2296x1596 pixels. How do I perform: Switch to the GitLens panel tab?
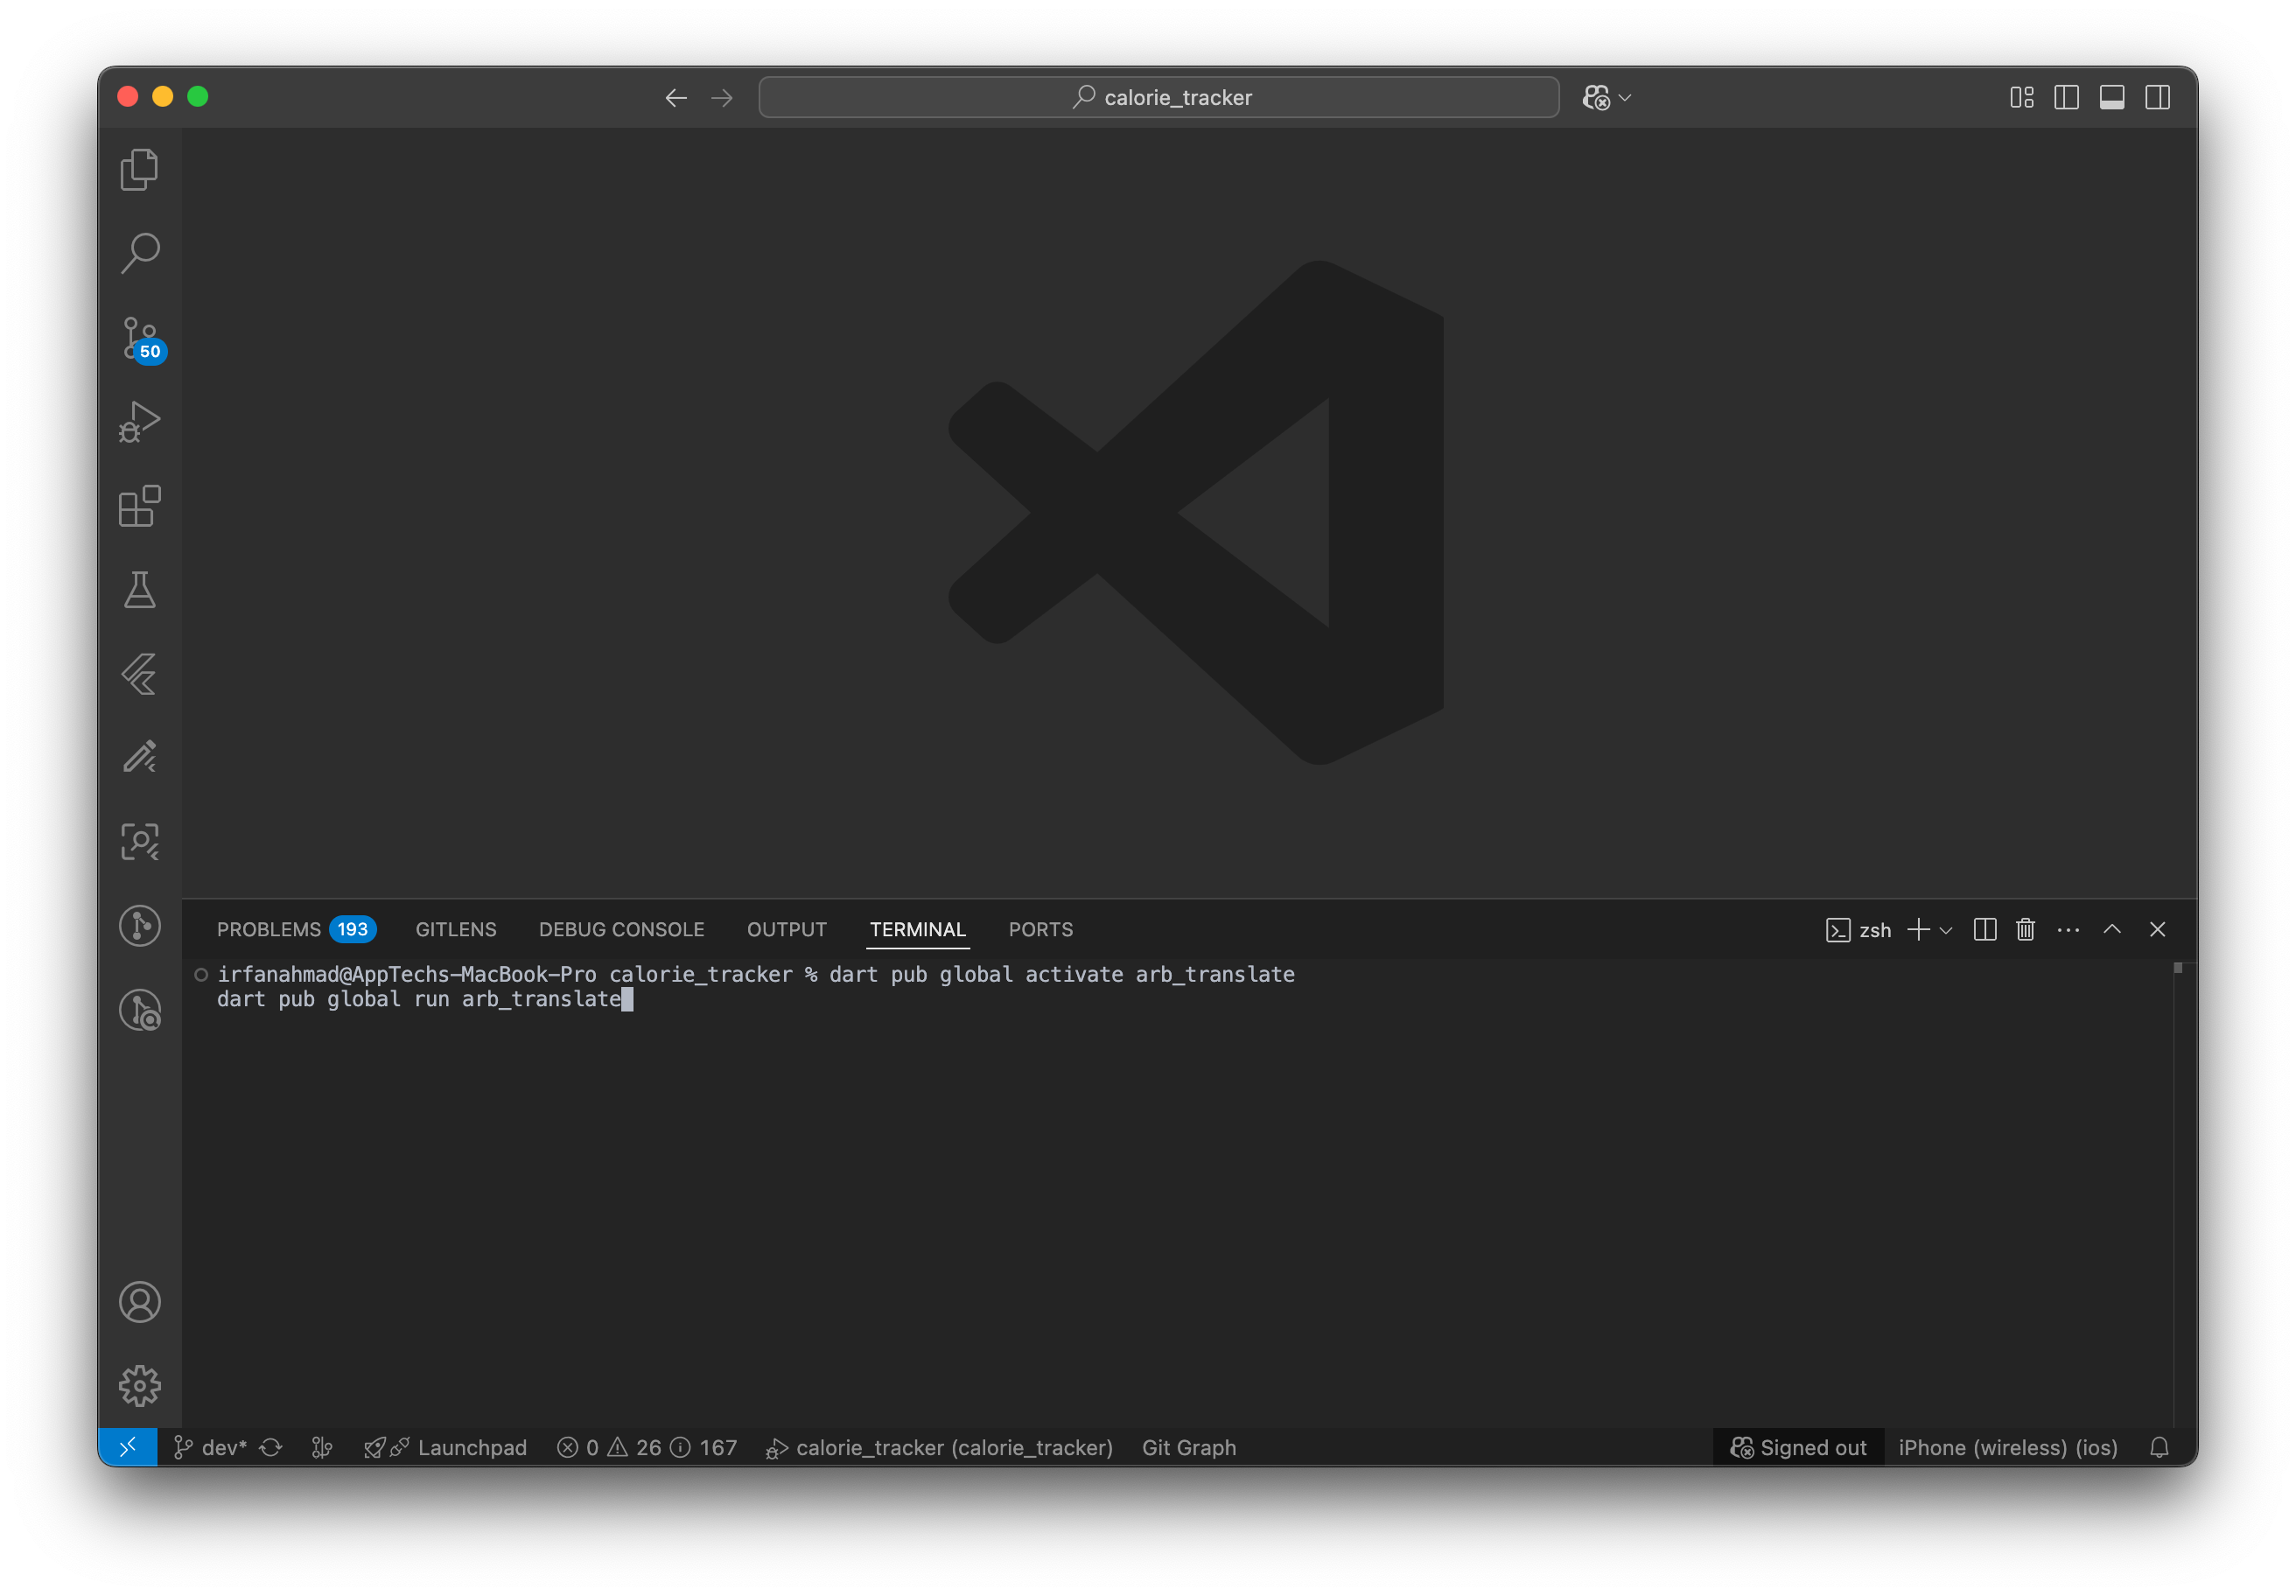456,929
